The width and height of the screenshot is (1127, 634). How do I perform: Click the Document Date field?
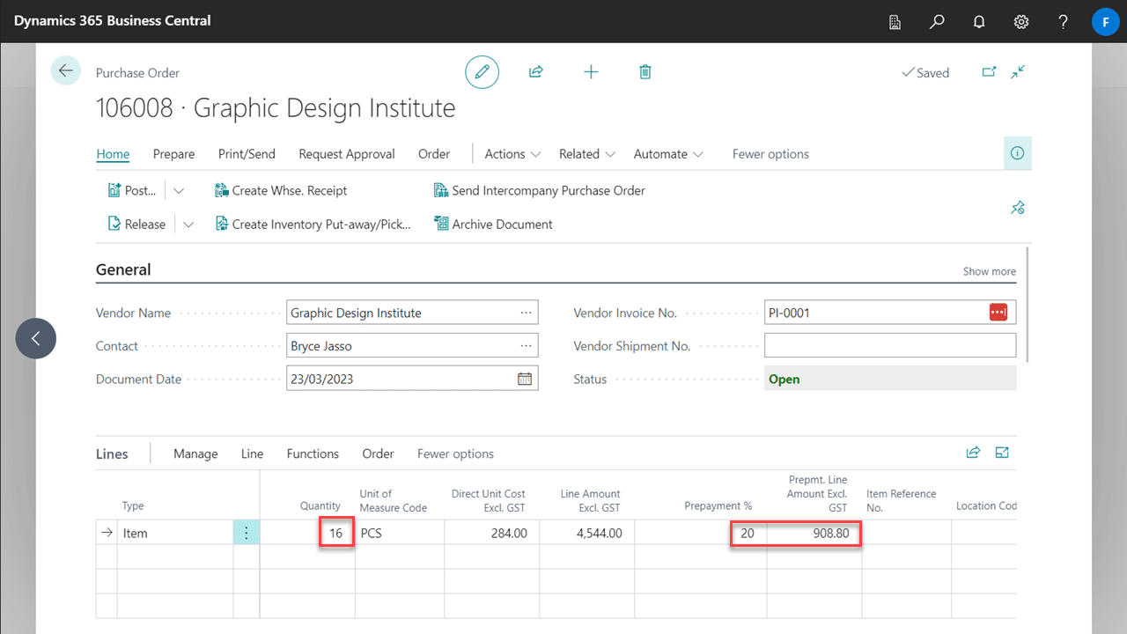(412, 380)
